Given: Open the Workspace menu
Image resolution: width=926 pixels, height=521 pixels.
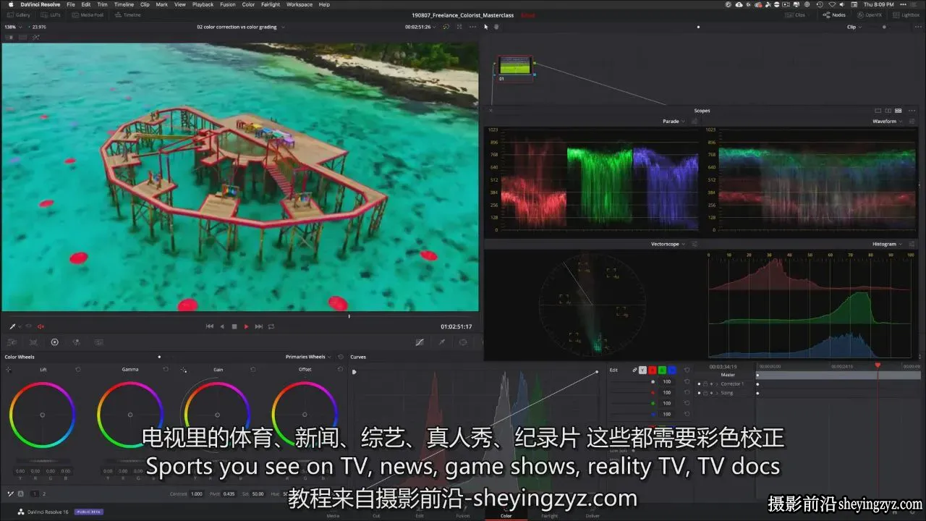Looking at the screenshot, I should [300, 4].
